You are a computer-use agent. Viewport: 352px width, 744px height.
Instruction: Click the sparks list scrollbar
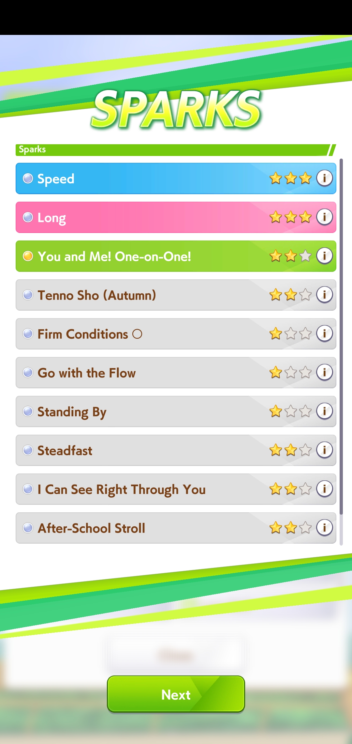pyautogui.click(x=341, y=352)
